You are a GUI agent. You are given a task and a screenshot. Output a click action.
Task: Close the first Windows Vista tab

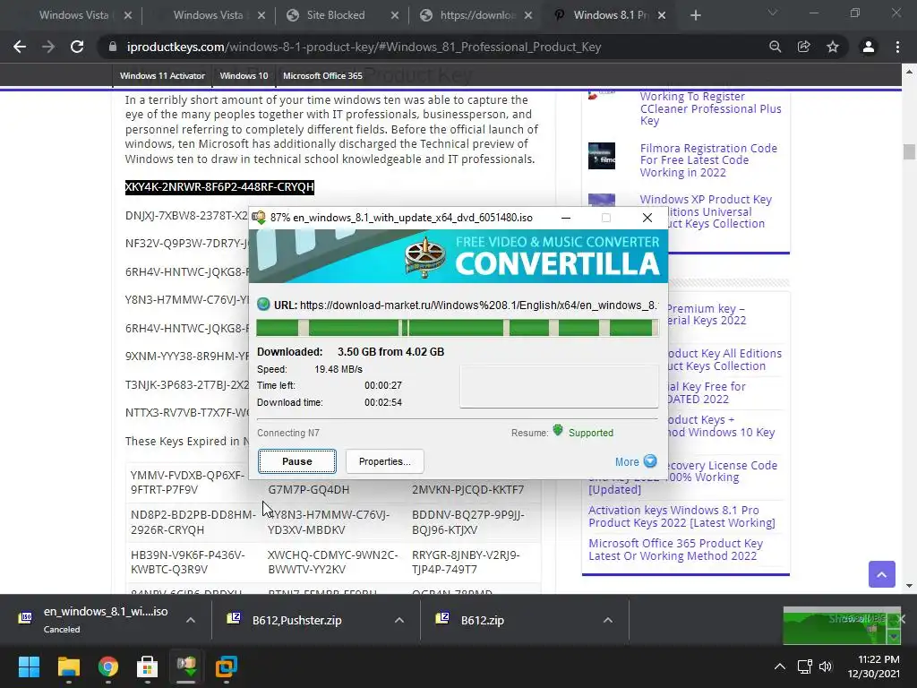coord(128,15)
